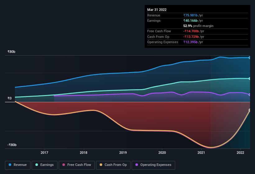This screenshot has height=174, width=255.
Task: Click the Mar 31 2022 tooltip date
Action: [157, 10]
